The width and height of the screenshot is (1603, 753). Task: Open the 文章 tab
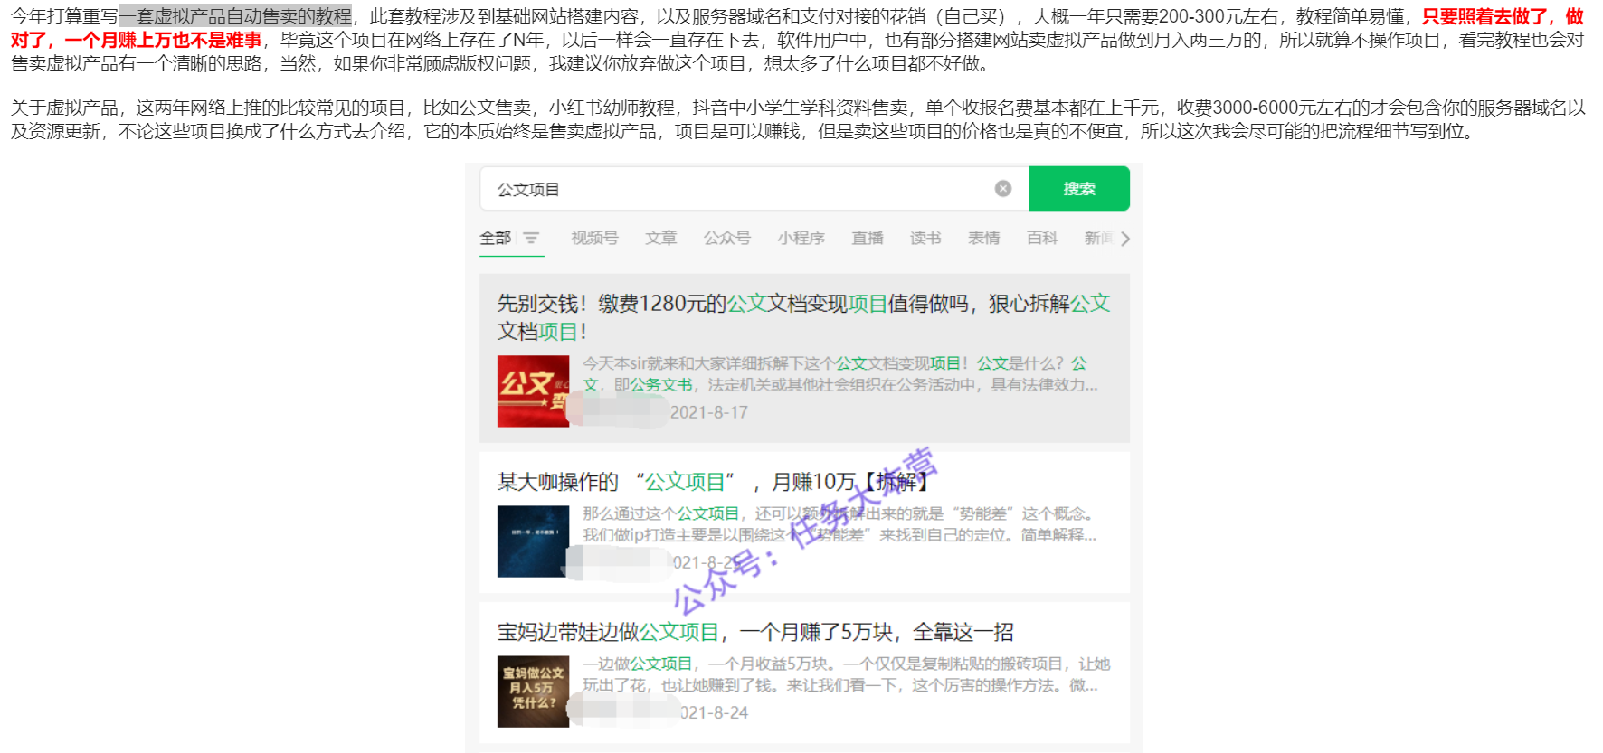tap(660, 238)
